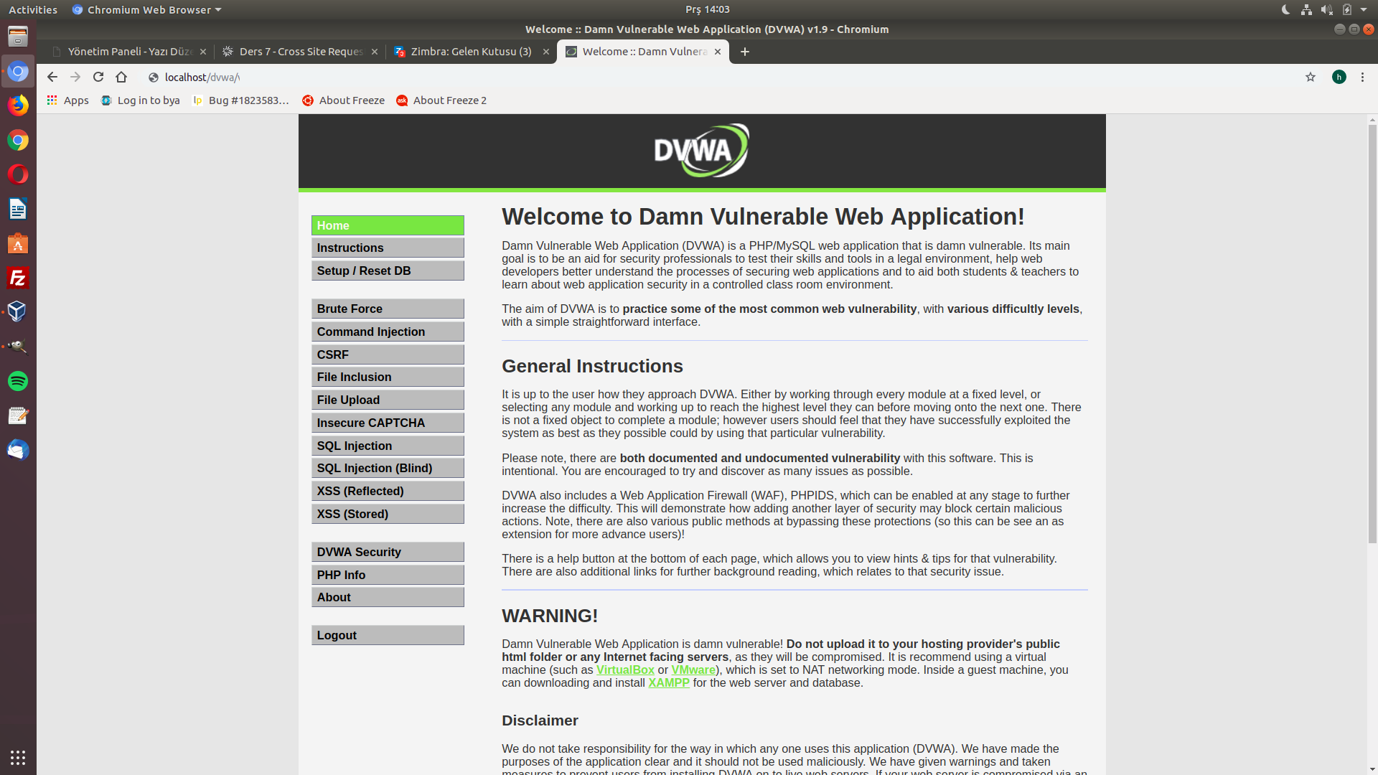Image resolution: width=1378 pixels, height=775 pixels.
Task: Close the Ders 7 Cross Site tab
Action: 375,52
